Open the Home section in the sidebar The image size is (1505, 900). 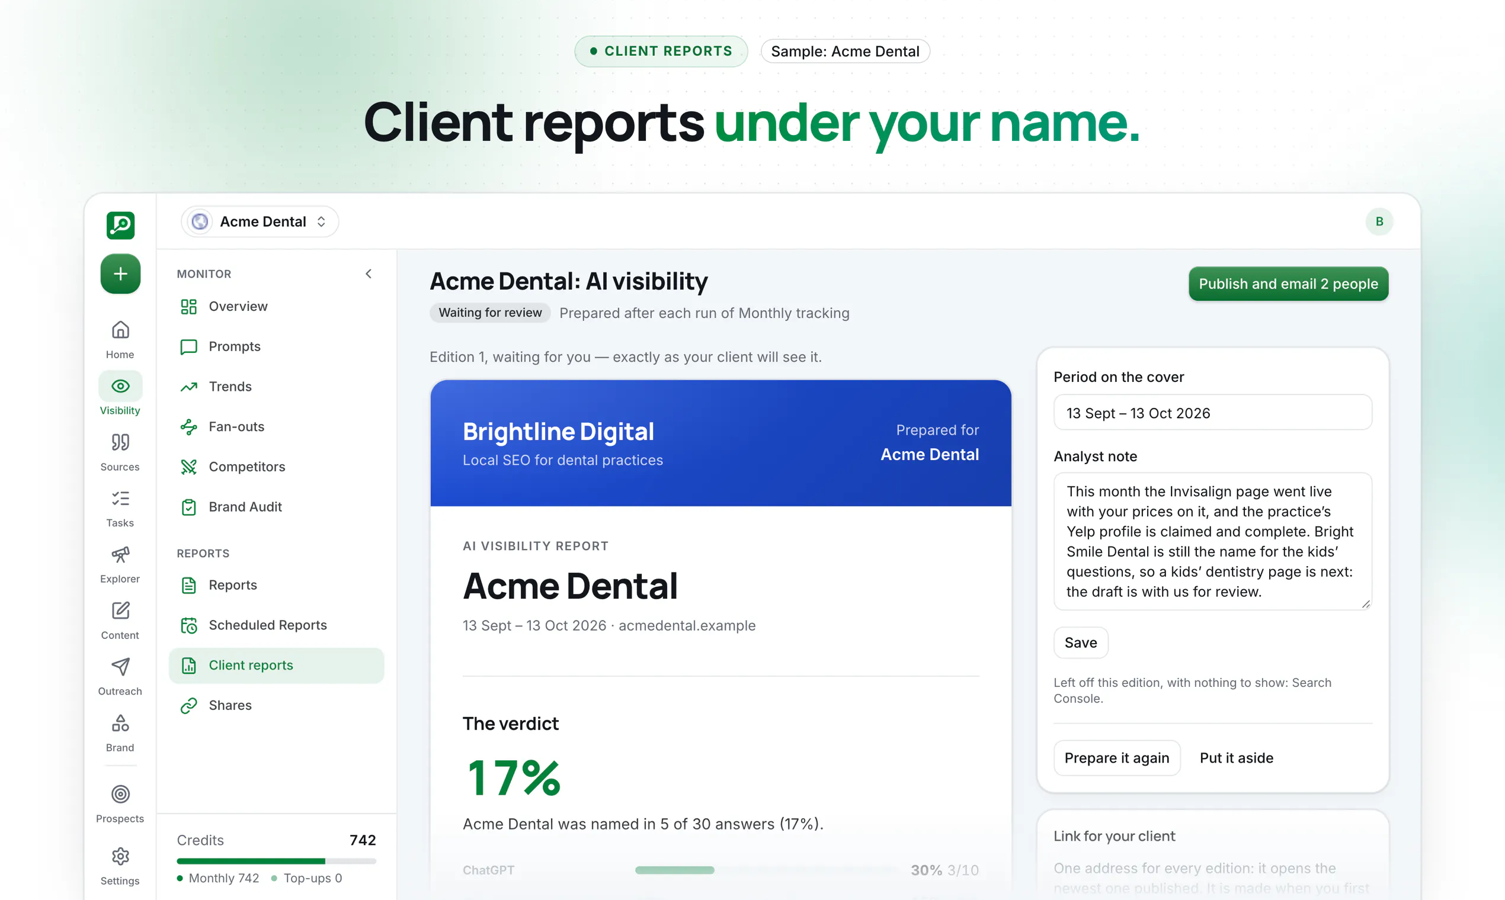pyautogui.click(x=120, y=340)
